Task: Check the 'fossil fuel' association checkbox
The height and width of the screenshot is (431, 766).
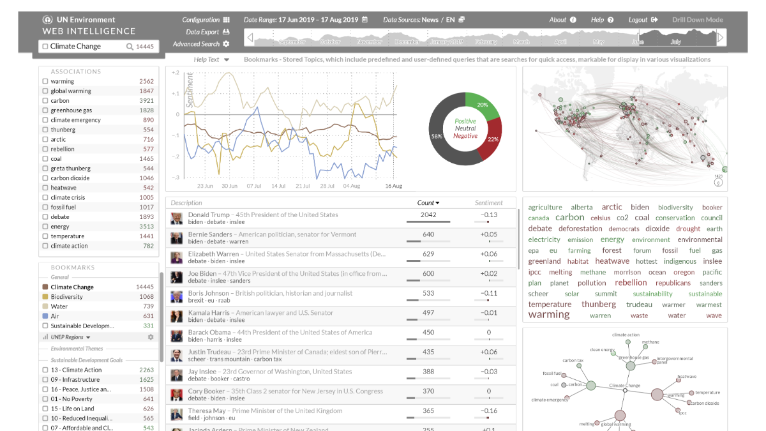Action: (x=45, y=208)
